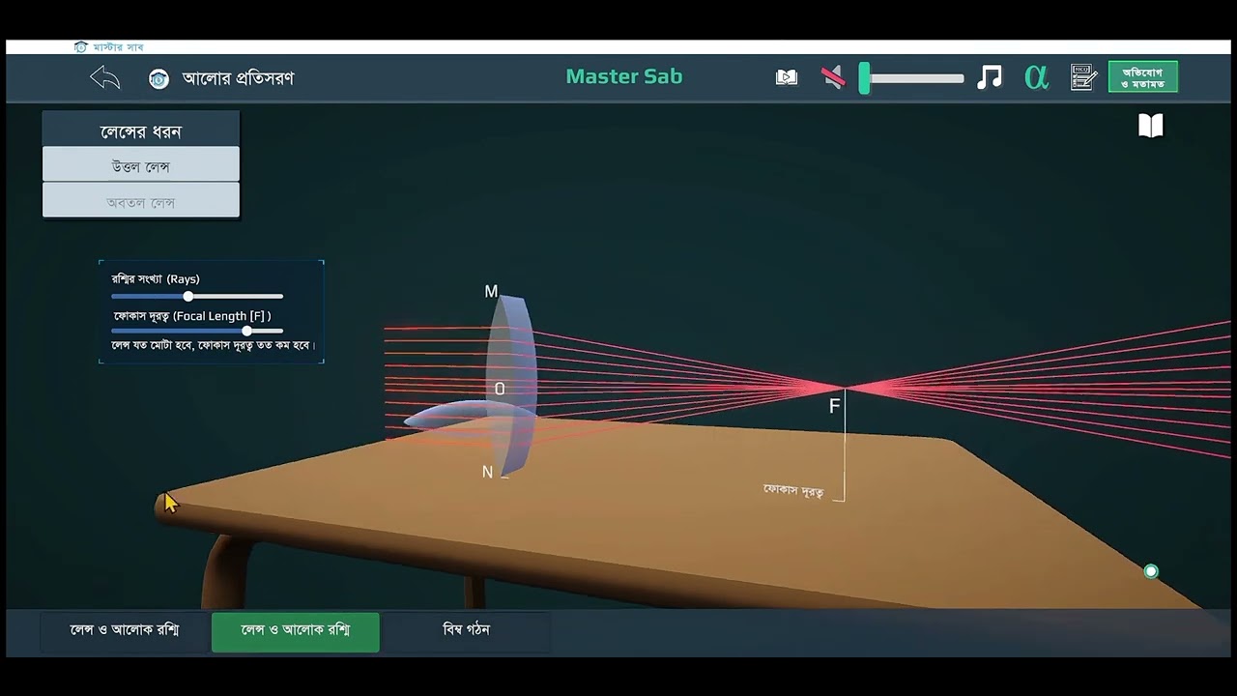The height and width of the screenshot is (696, 1237).
Task: Click the Master Sab title text
Action: [x=624, y=76]
